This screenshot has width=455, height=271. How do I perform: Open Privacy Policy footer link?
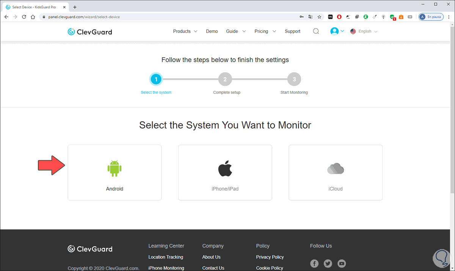(x=270, y=257)
